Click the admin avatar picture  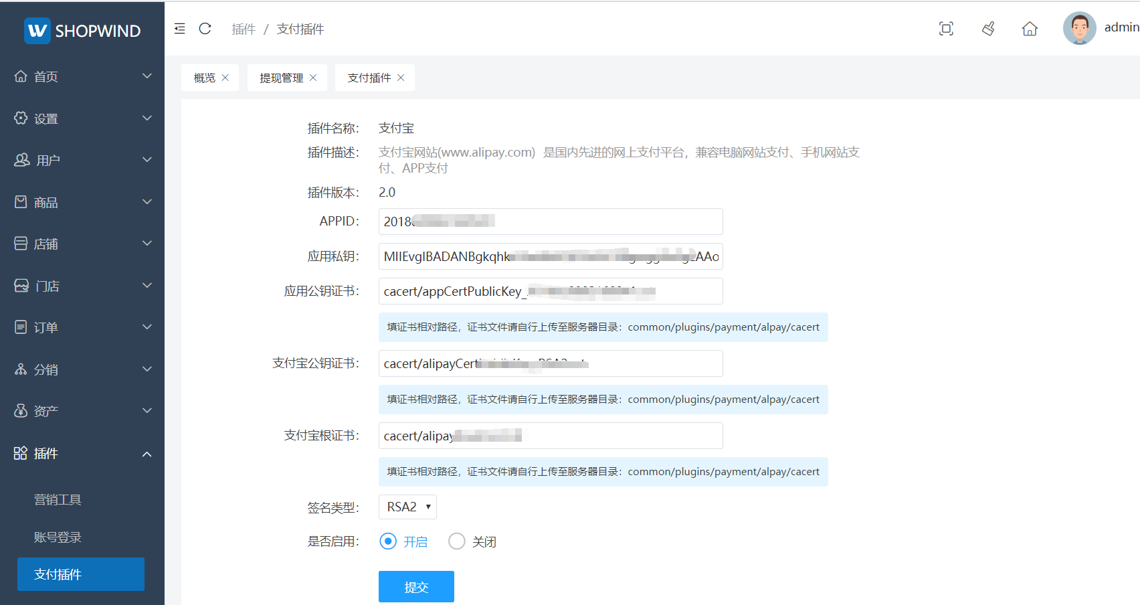pyautogui.click(x=1079, y=28)
